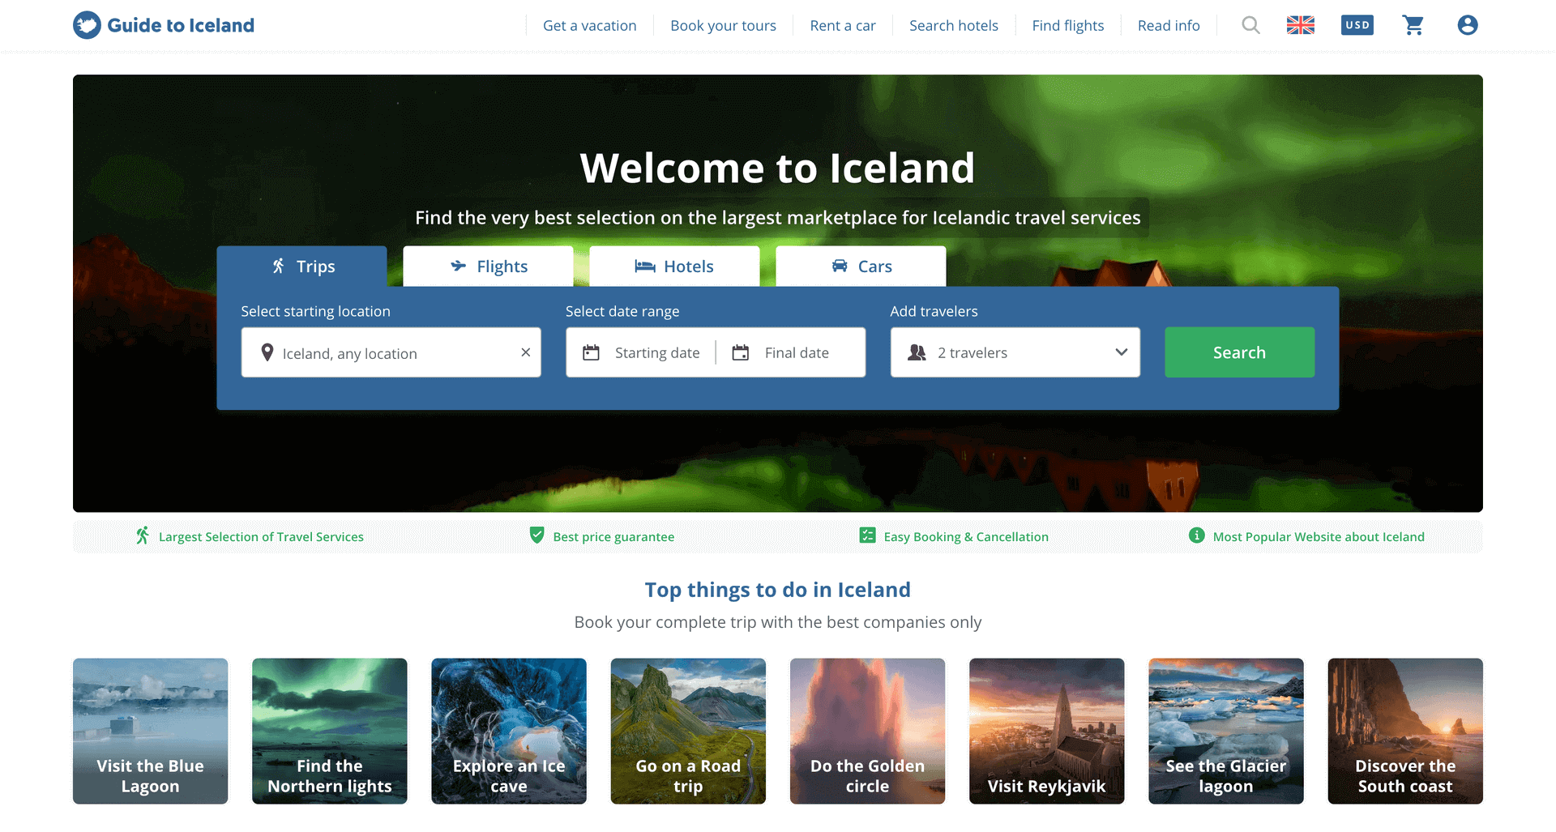The width and height of the screenshot is (1556, 832).
Task: Open the Visit Reykjavik card
Action: click(1046, 731)
